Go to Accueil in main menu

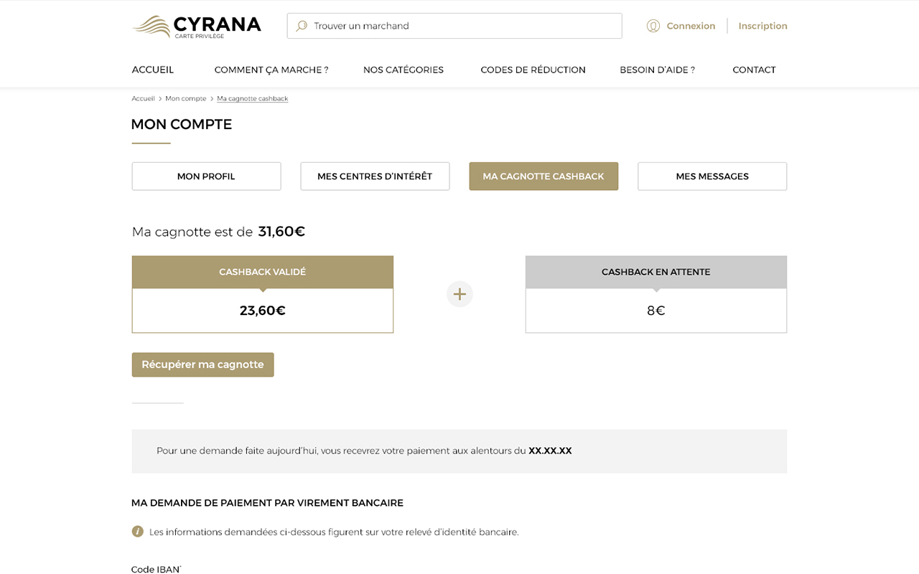point(153,70)
